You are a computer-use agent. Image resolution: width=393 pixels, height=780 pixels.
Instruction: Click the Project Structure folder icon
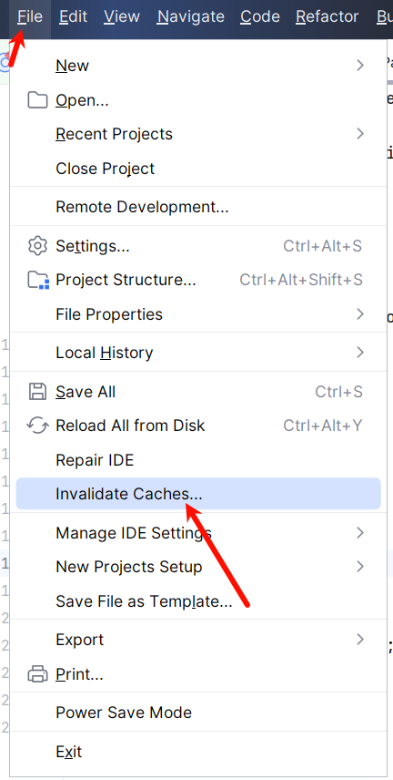[38, 280]
